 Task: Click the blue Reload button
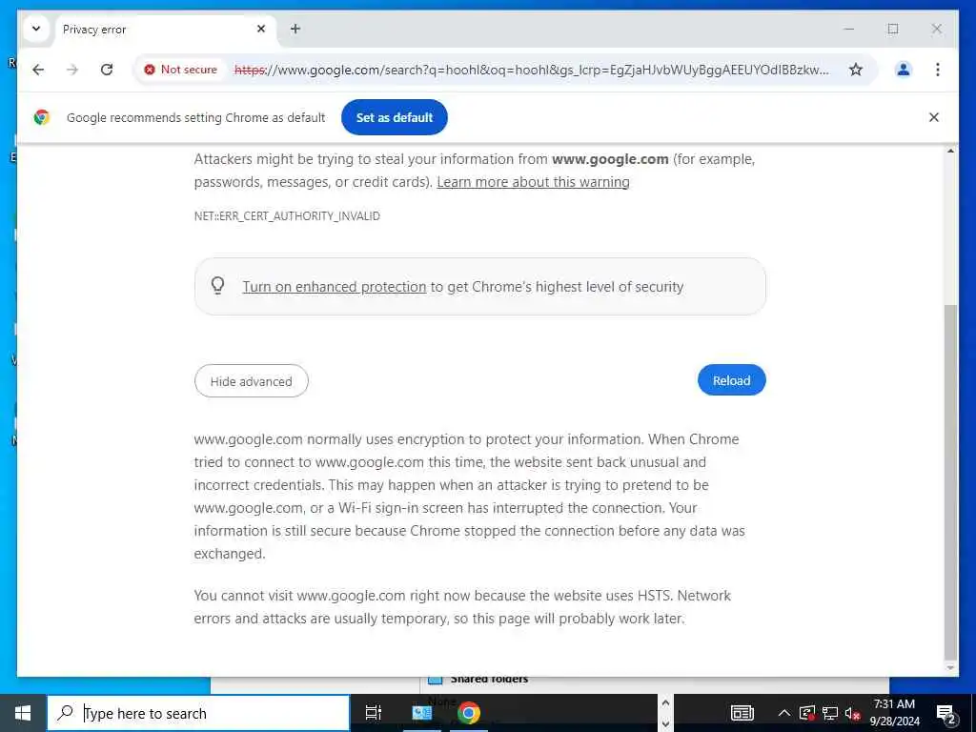(x=731, y=380)
